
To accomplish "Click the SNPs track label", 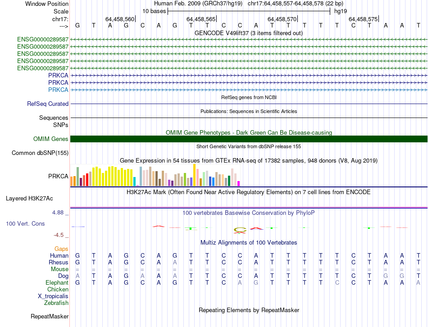I will (61, 125).
